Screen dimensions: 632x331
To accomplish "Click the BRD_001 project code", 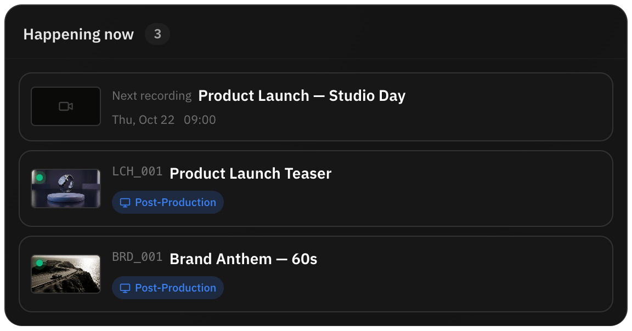I will point(137,257).
